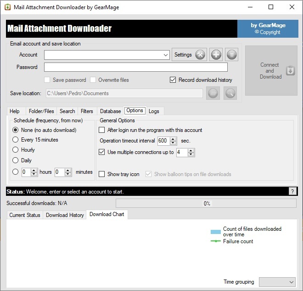Click the Password input field
Screen dimensions: 303x291
pos(135,67)
